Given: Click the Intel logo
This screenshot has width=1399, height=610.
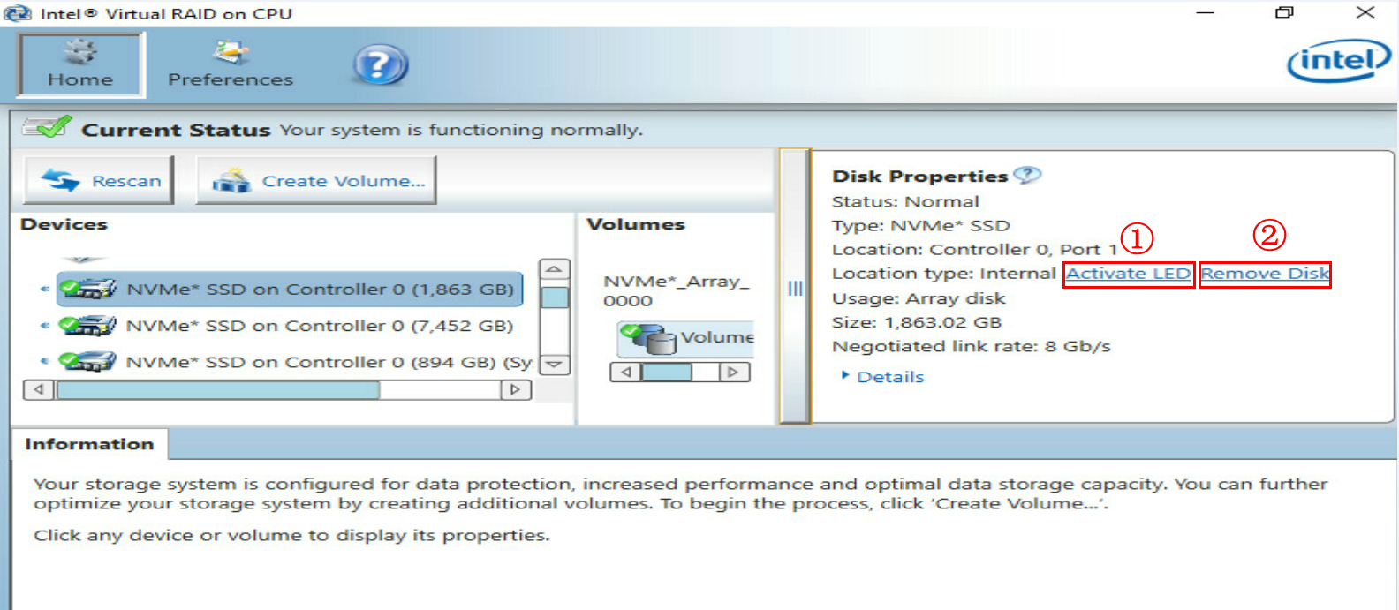Looking at the screenshot, I should (x=1339, y=60).
